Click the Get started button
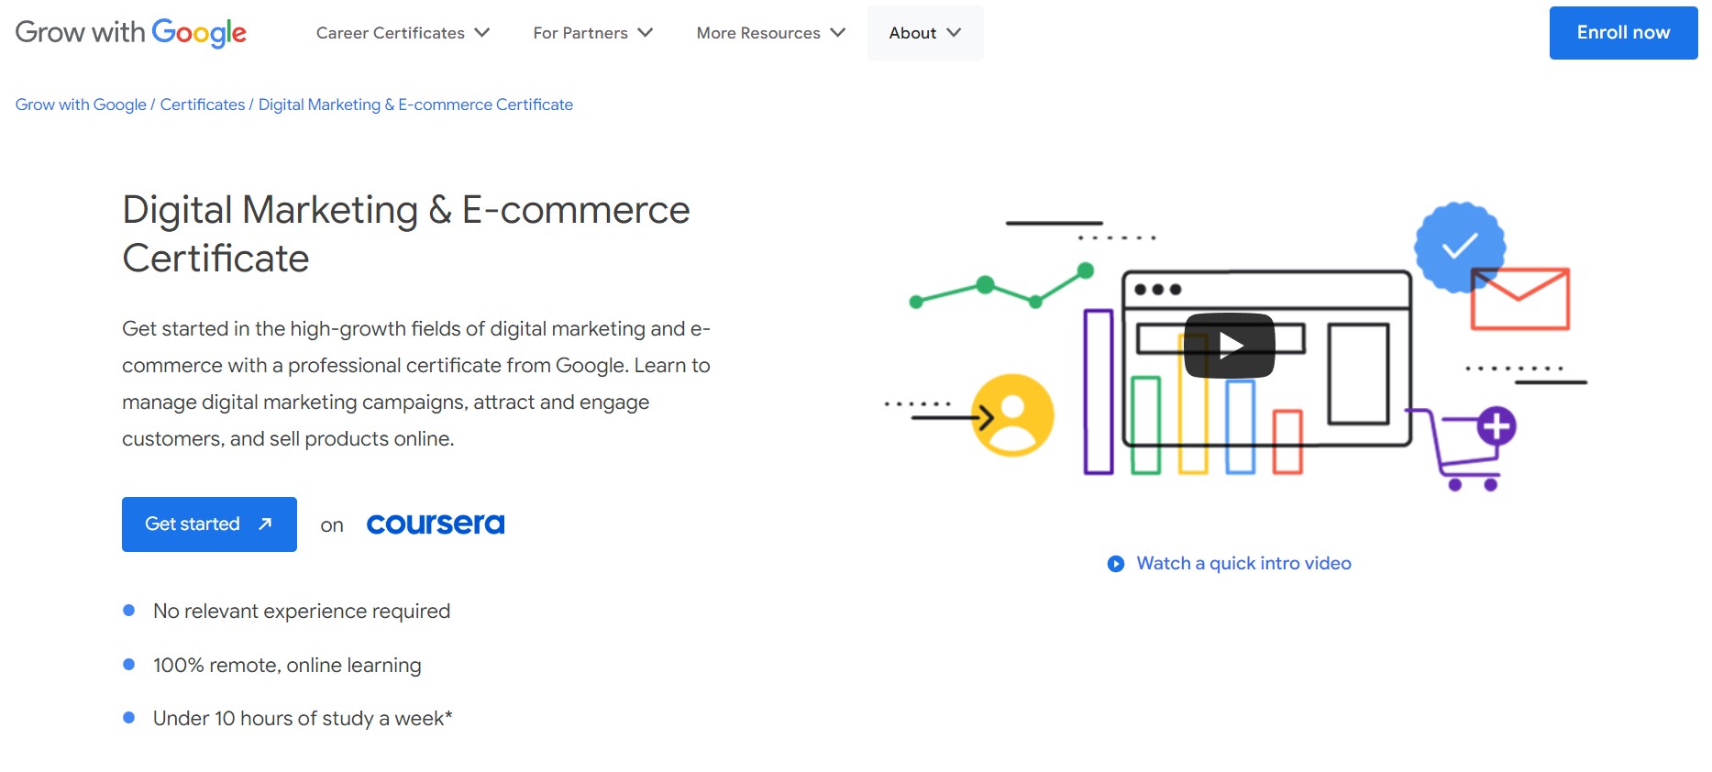Screen dimensions: 1712x772 pyautogui.click(x=209, y=524)
